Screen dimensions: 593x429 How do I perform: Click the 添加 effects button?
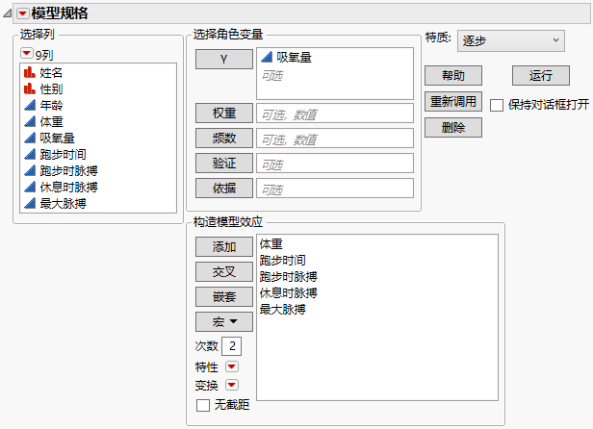click(224, 246)
